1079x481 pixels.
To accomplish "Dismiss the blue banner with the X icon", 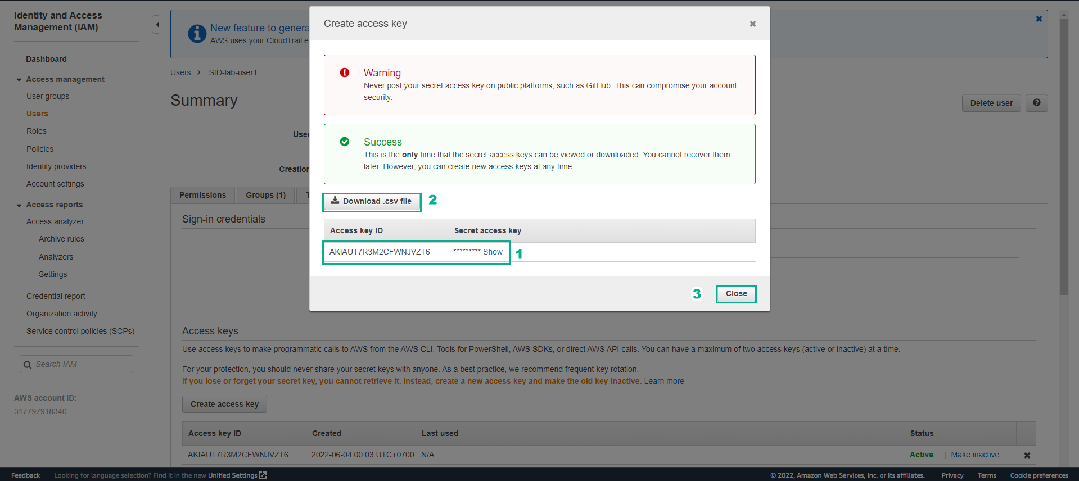I will [1039, 18].
